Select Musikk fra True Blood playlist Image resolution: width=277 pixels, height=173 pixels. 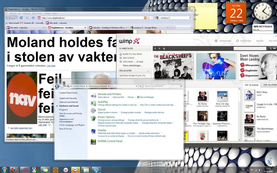tap(132, 54)
